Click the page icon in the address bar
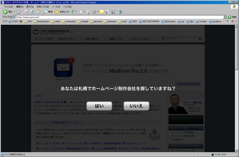The image size is (239, 157). coord(15,17)
